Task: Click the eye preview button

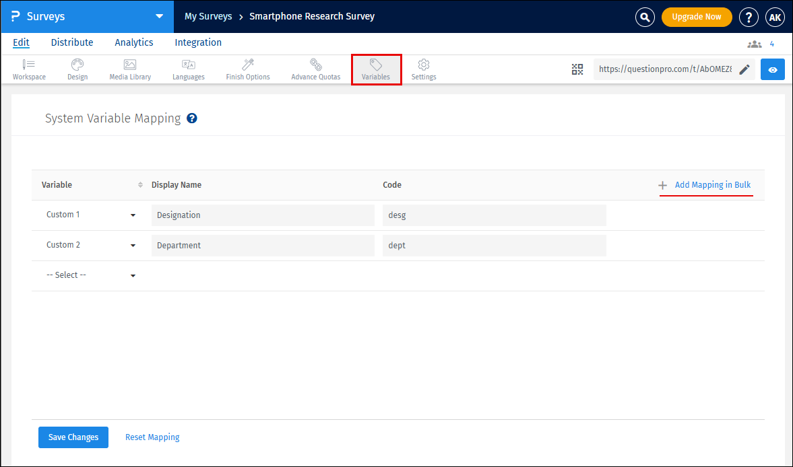Action: (x=773, y=69)
